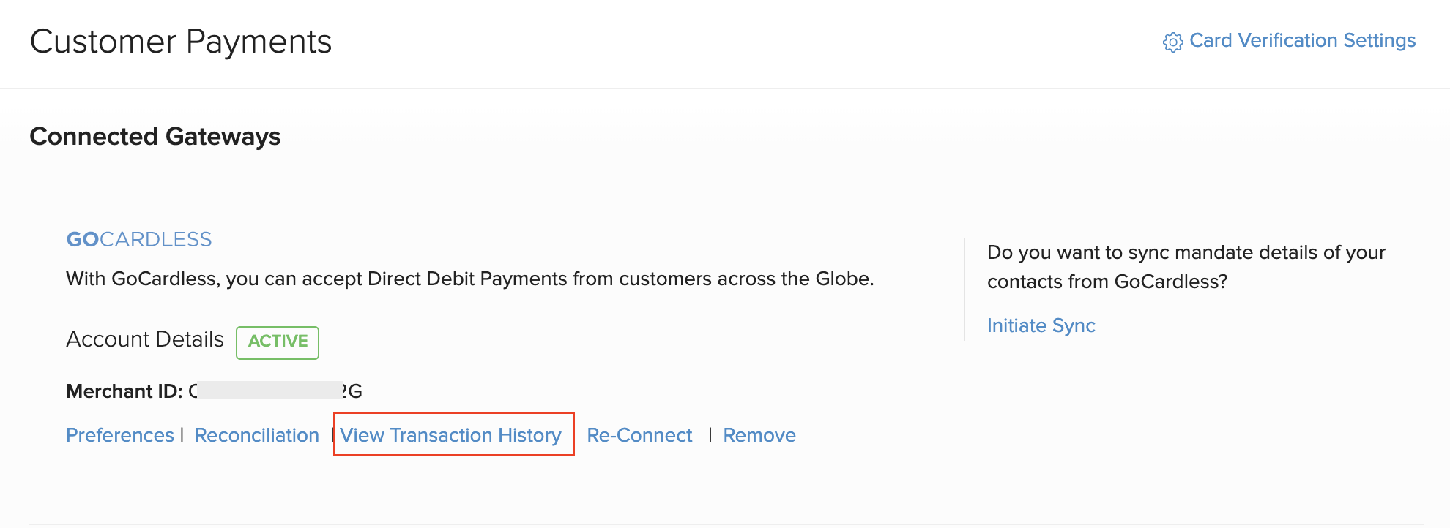The width and height of the screenshot is (1450, 528).
Task: Open the Reconciliation page
Action: point(256,434)
